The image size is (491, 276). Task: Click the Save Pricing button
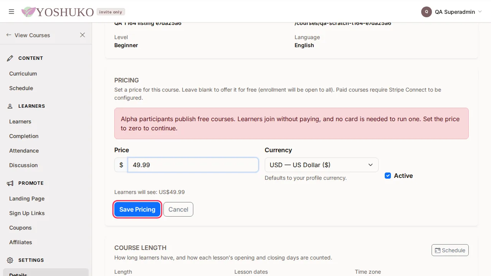tap(137, 209)
